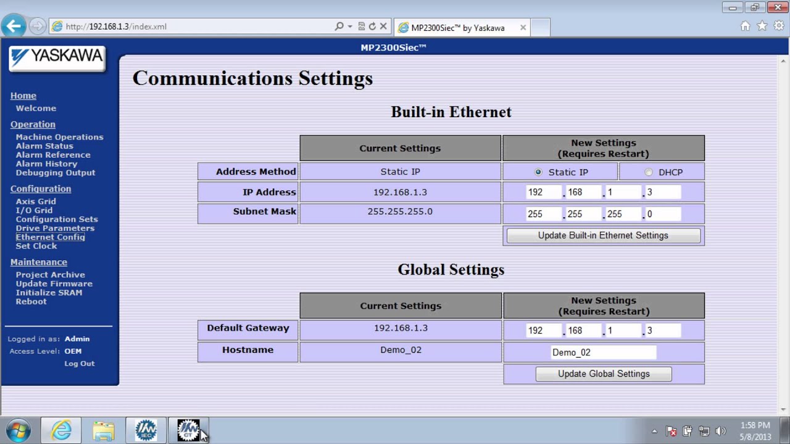This screenshot has height=444, width=790.
Task: View the Alarm History page
Action: click(x=46, y=163)
